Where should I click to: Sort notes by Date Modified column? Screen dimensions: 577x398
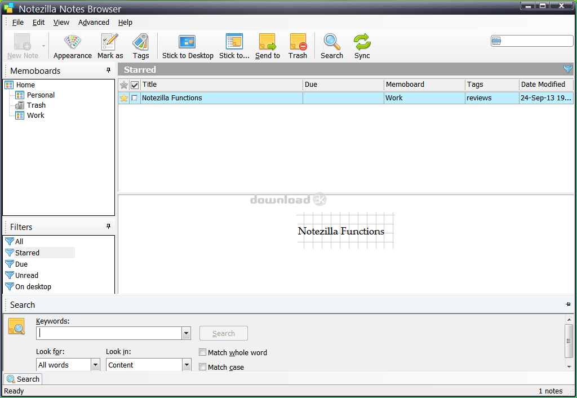(x=546, y=85)
